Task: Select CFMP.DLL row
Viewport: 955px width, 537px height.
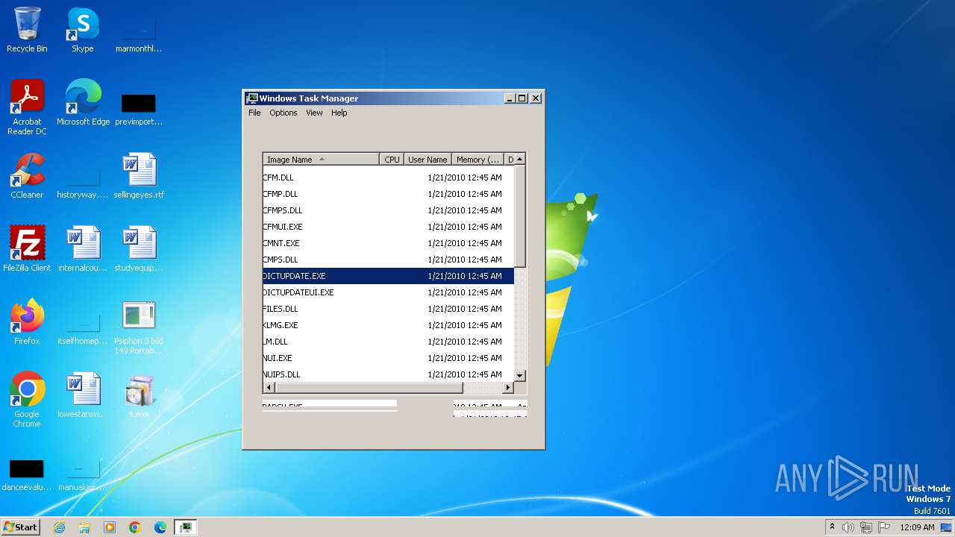Action: pyautogui.click(x=388, y=194)
